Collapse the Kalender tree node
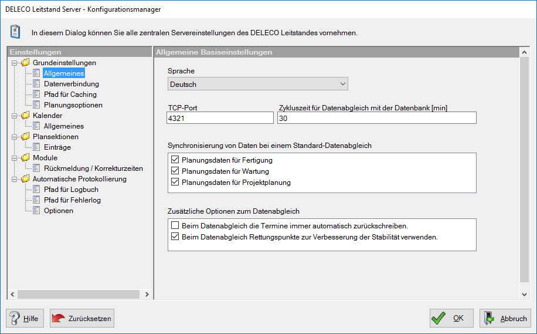This screenshot has height=334, width=537. (x=15, y=116)
